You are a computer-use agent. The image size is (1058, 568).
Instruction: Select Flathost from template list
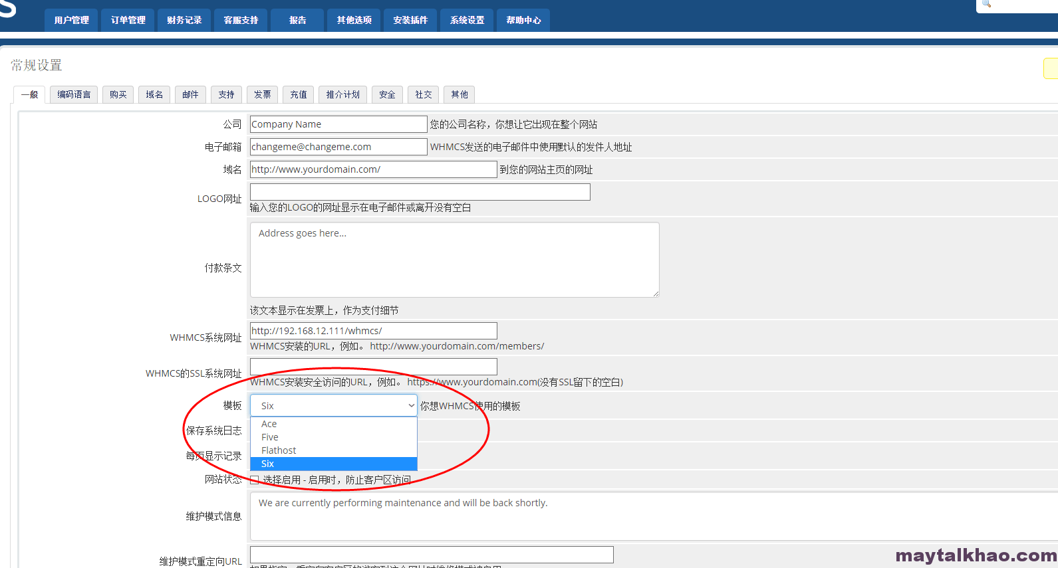[334, 450]
